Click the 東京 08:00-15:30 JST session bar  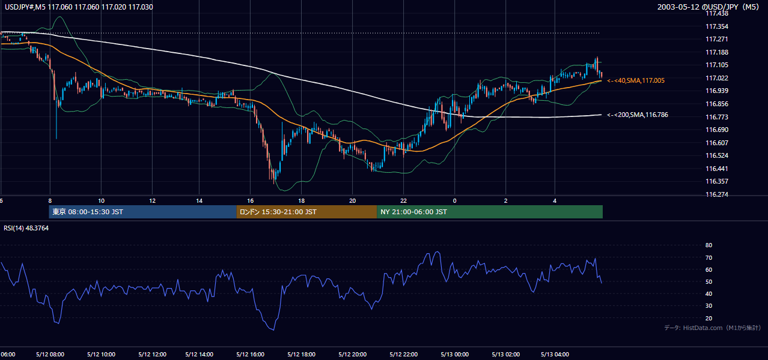coord(142,212)
